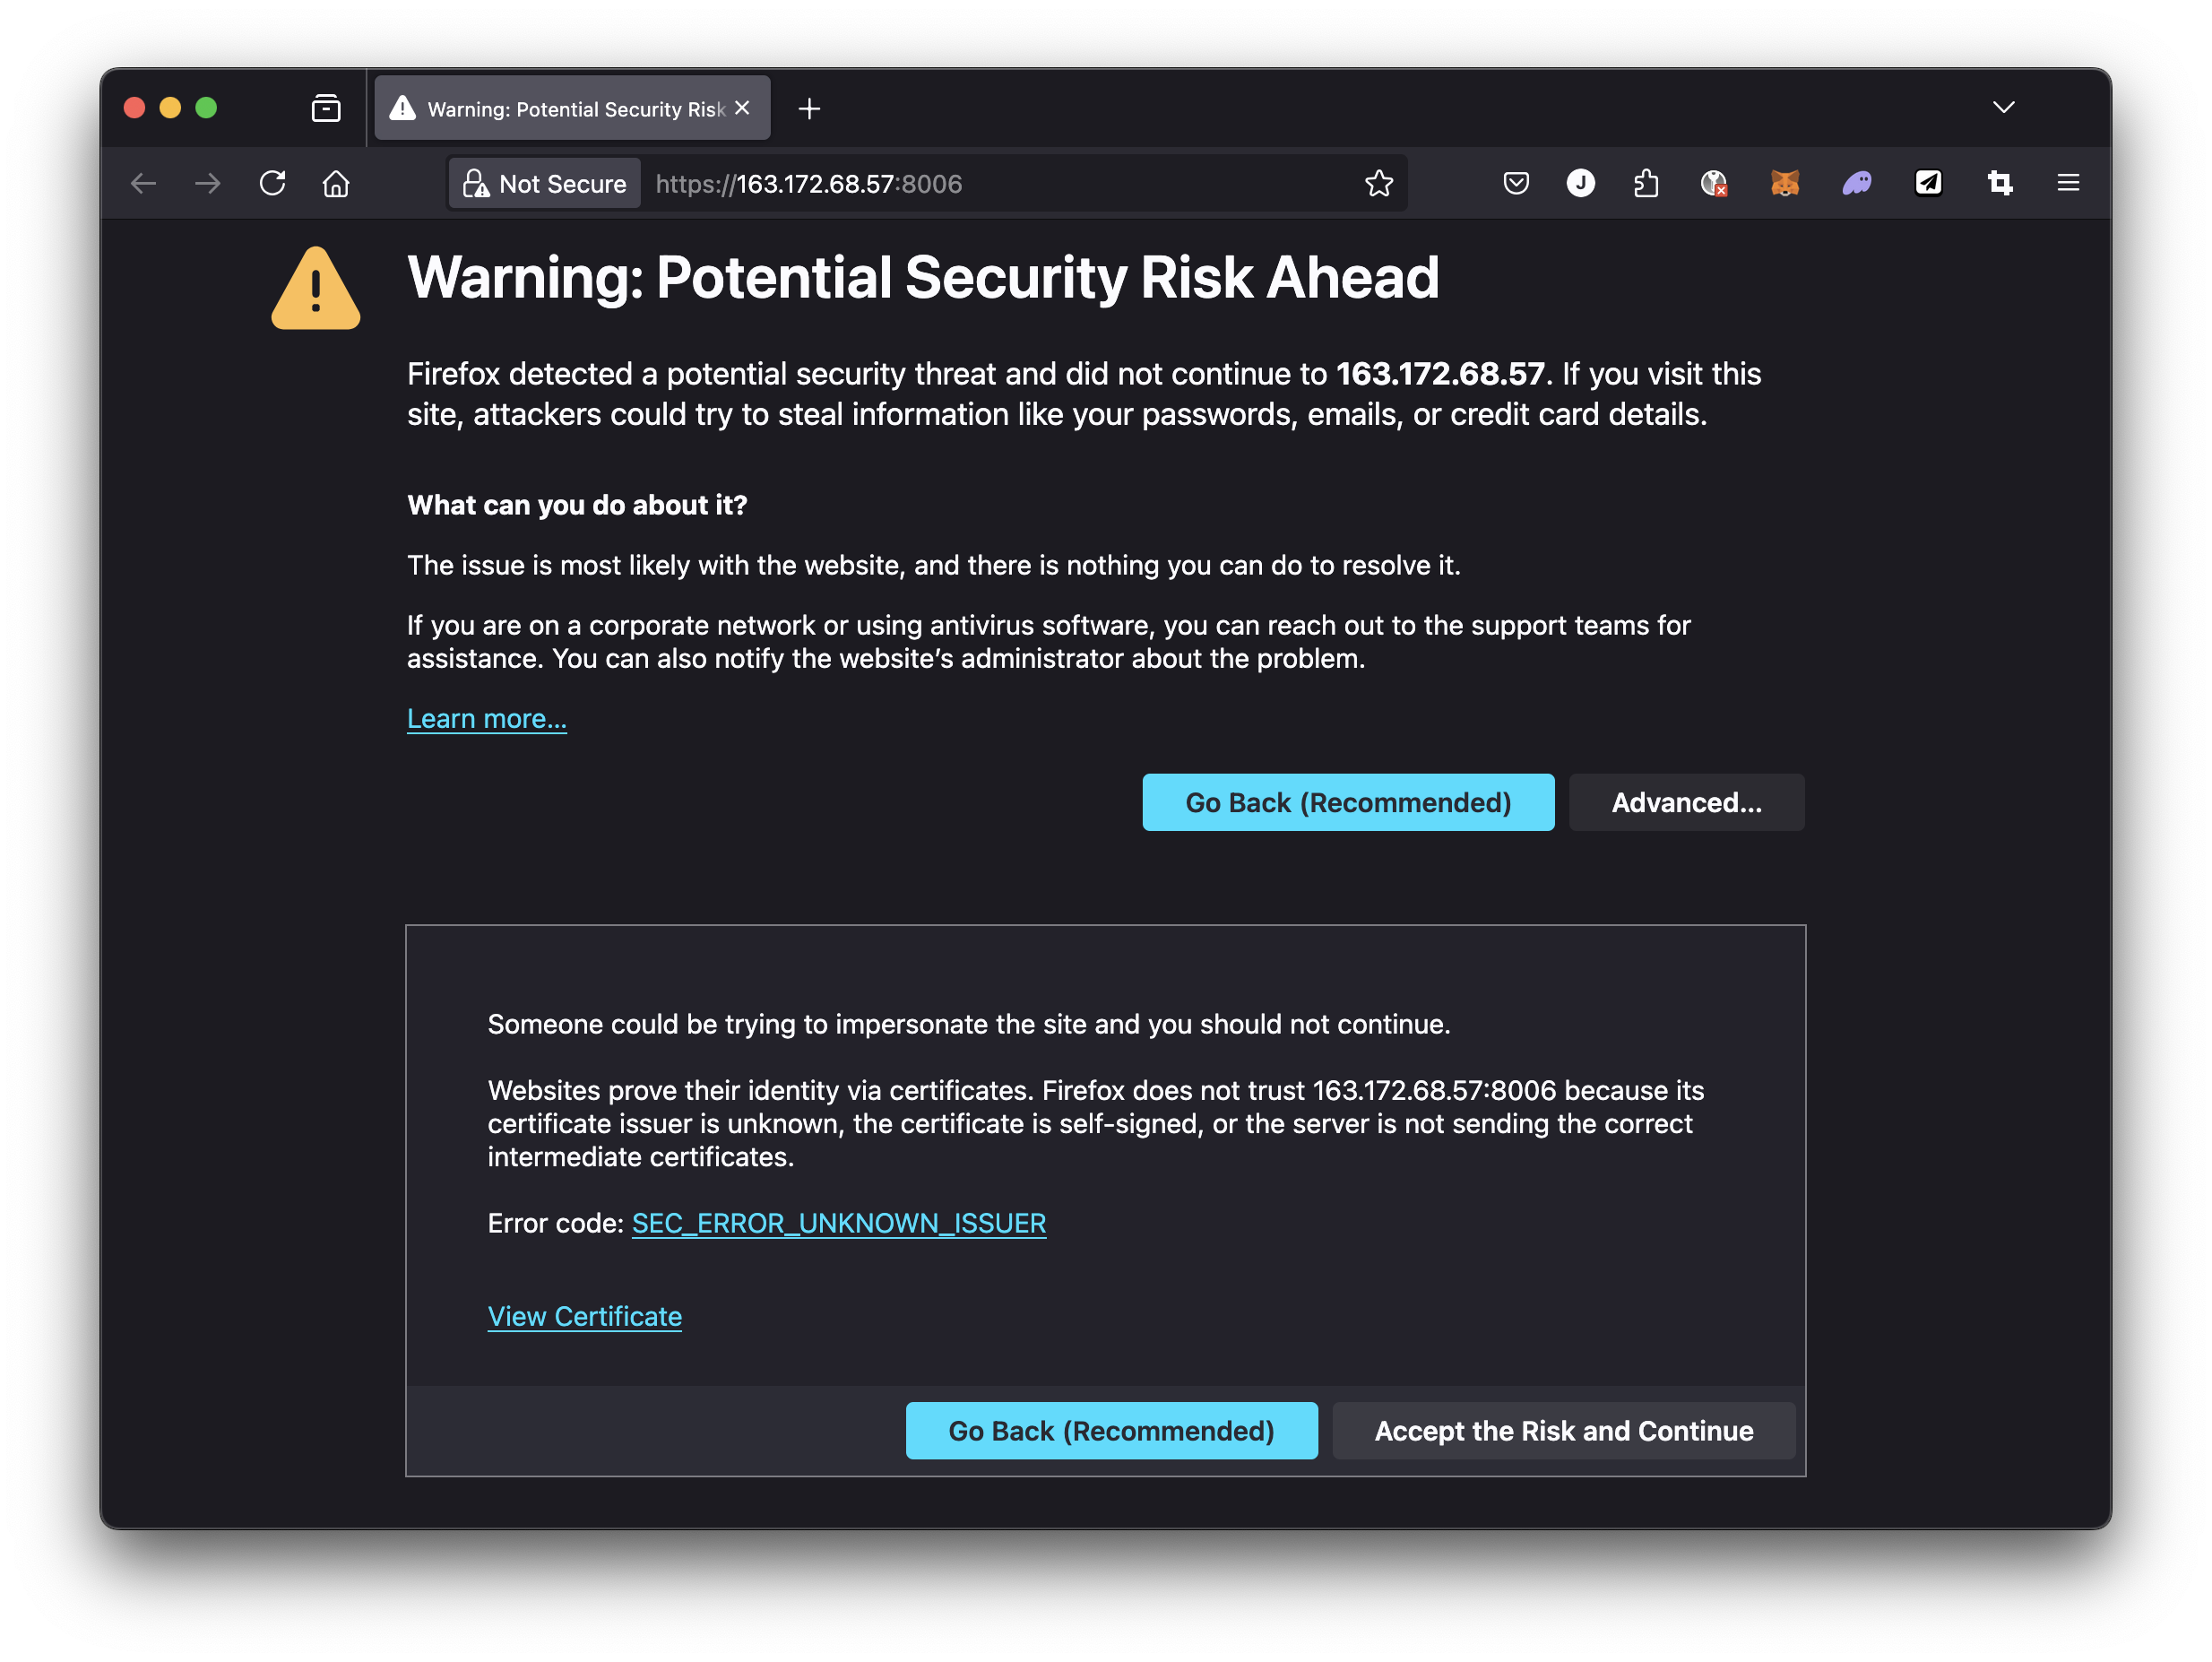The height and width of the screenshot is (1662, 2212).
Task: Open the Phantom ghost wallet extension
Action: pyautogui.click(x=1857, y=183)
